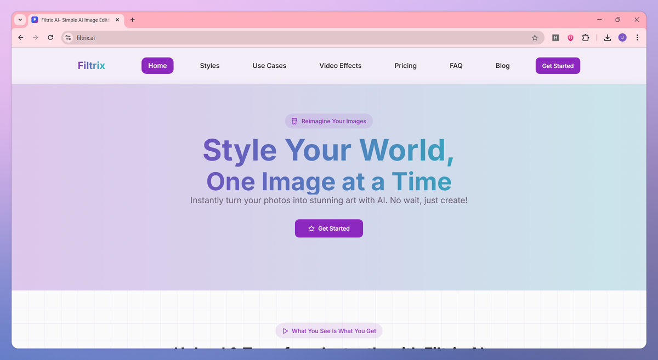Viewport: 658px width, 360px height.
Task: Open the Downloads icon
Action: tap(608, 38)
